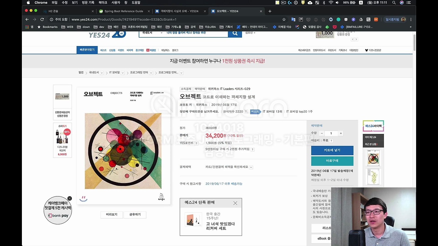The width and height of the screenshot is (438, 246).
Task: Open the 중고매장 navigation link
Action: pyautogui.click(x=140, y=50)
